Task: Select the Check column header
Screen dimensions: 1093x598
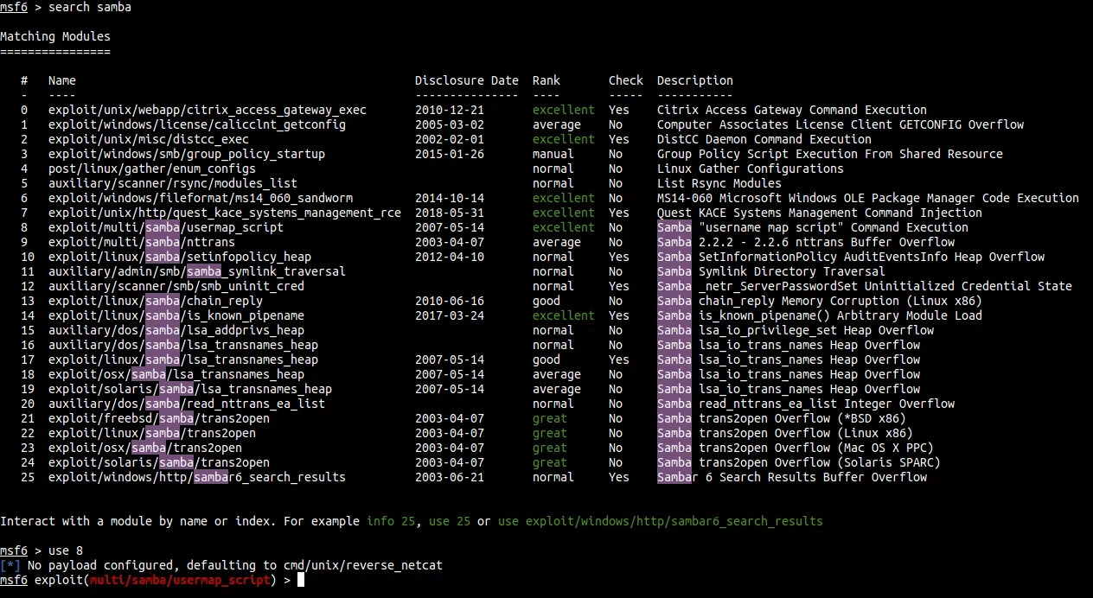Action: [x=625, y=80]
